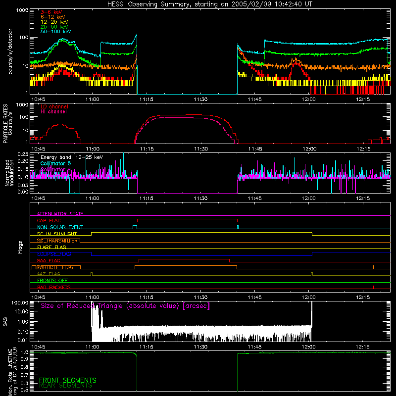The width and height of the screenshot is (396, 396).
Task: Select the BAD_PACKETS flag label
Action: [54, 287]
